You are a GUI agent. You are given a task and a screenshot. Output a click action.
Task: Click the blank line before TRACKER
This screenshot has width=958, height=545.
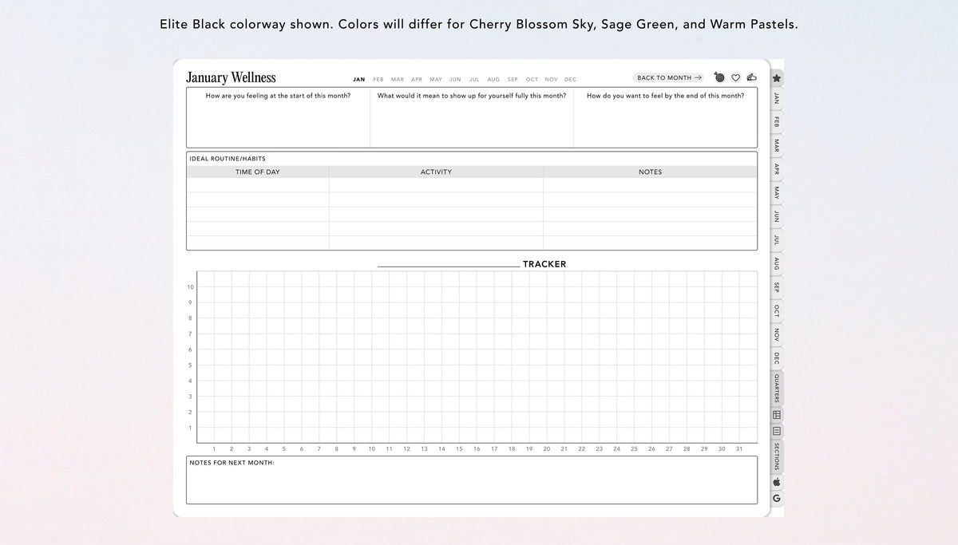point(448,264)
